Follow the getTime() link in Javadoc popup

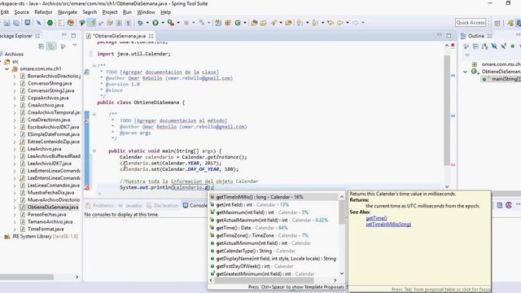[x=376, y=218]
